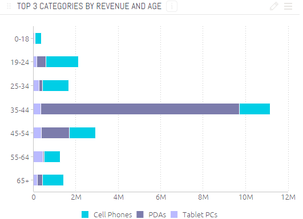The width and height of the screenshot is (303, 219).
Task: Select PDAs segment for 25-34
Action: pyautogui.click(x=41, y=85)
